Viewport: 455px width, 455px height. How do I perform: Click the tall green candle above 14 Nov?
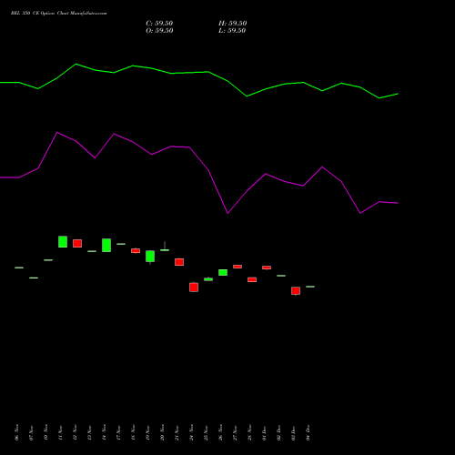pos(106,245)
